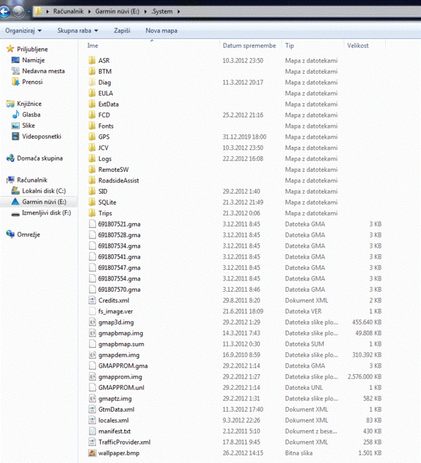The image size is (421, 463).
Task: Click the SQLite folder icon
Action: (x=92, y=202)
